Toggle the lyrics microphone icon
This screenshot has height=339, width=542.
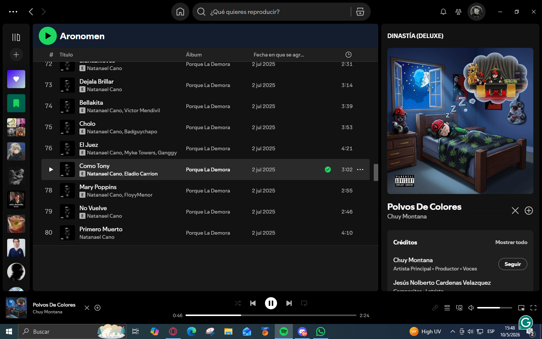pyautogui.click(x=435, y=308)
